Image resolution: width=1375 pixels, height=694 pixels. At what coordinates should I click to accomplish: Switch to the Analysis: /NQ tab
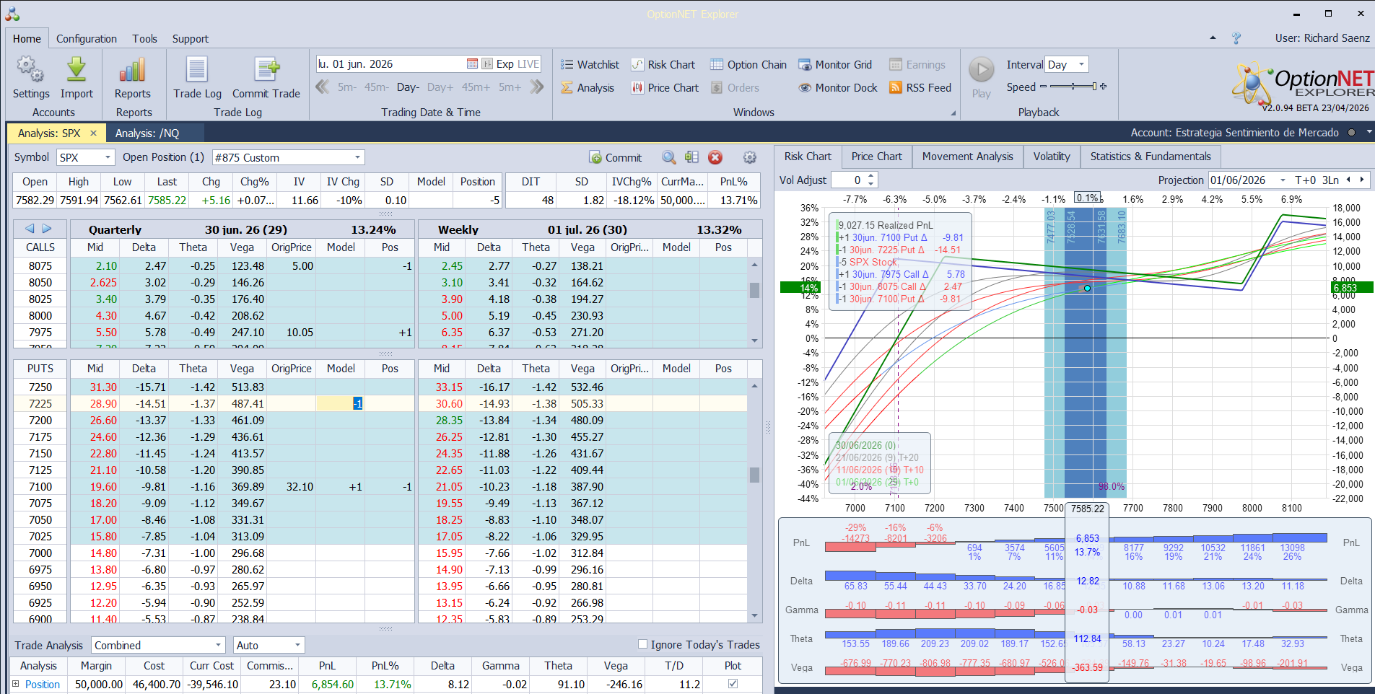pyautogui.click(x=147, y=133)
